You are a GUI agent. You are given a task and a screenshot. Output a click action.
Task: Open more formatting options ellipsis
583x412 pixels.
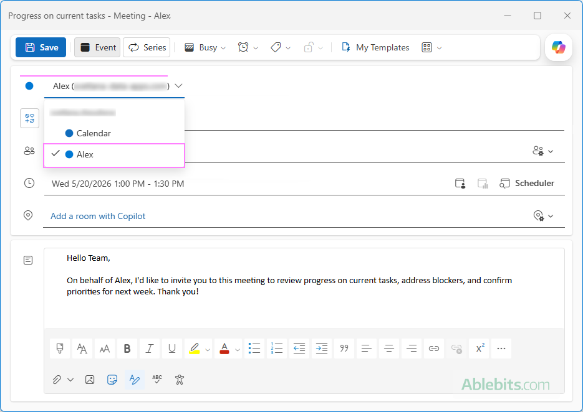click(501, 348)
